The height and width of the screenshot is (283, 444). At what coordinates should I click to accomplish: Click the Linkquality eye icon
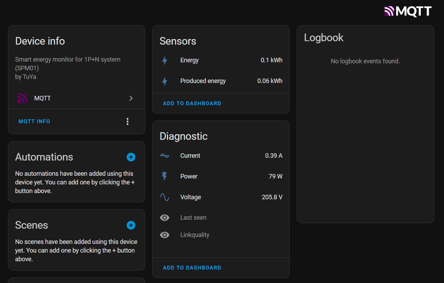pyautogui.click(x=165, y=235)
